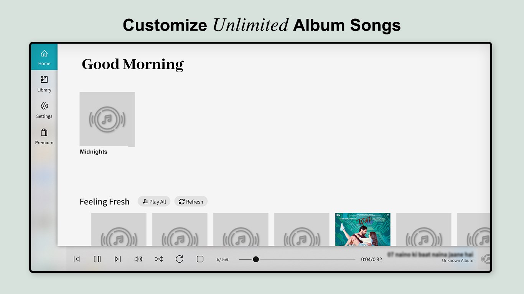Open the Midnights album thumbnail
The height and width of the screenshot is (294, 524).
(107, 119)
